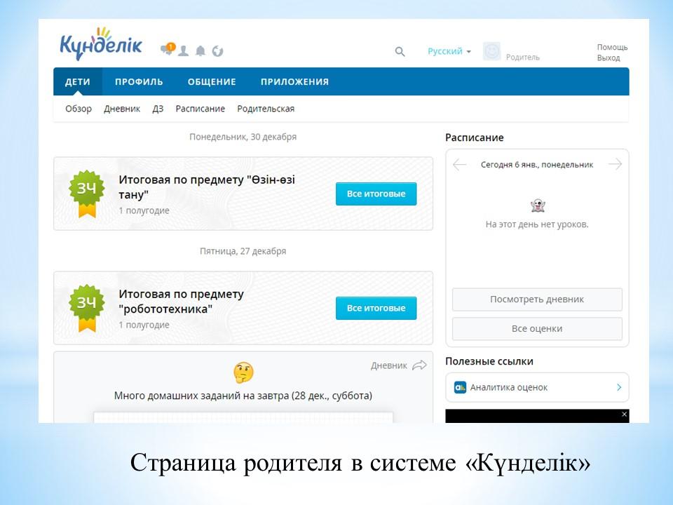Image resolution: width=673 pixels, height=505 pixels.
Task: Select the ОБЩЕНИЕ tab
Action: [x=212, y=81]
